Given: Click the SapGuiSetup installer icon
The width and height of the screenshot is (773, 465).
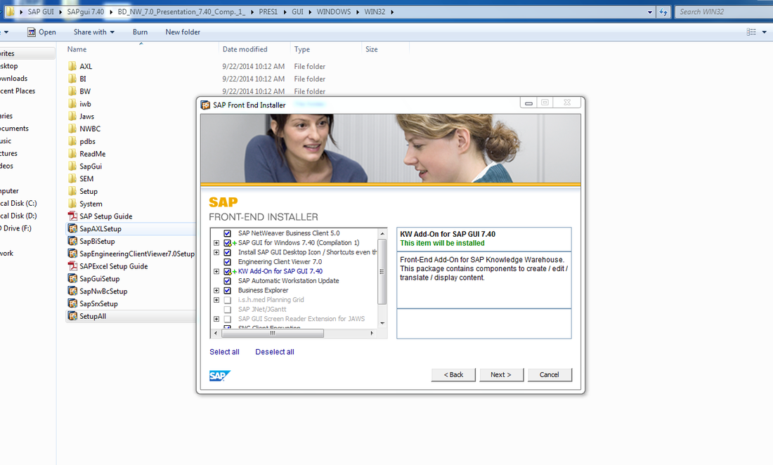Looking at the screenshot, I should (72, 278).
